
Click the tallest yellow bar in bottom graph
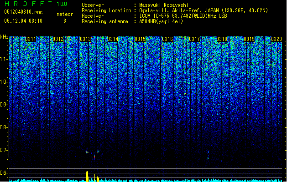tap(87, 177)
